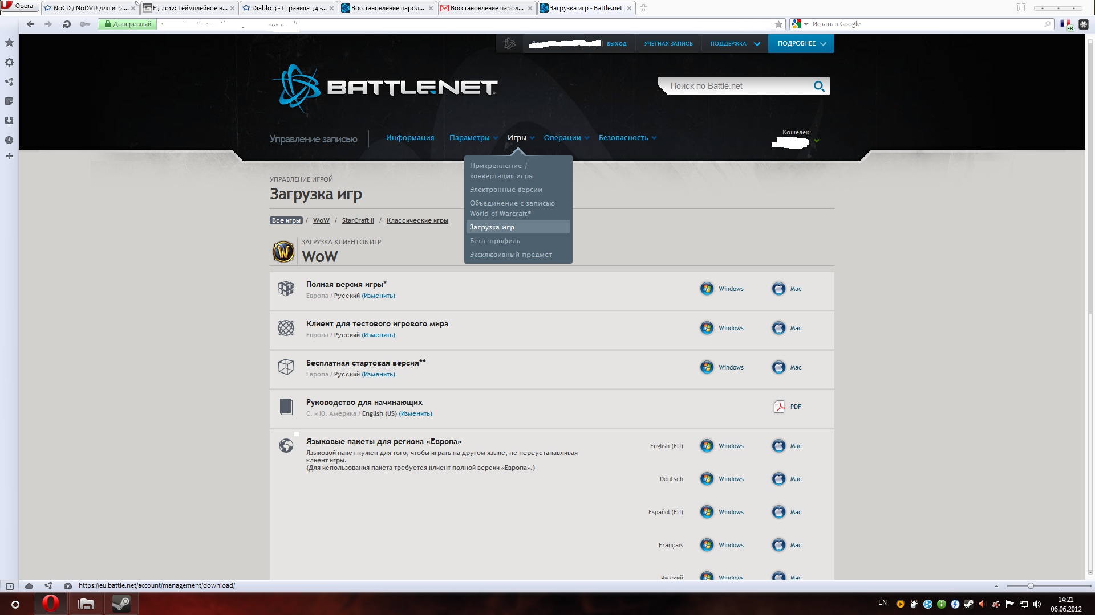Download test realm client for Mac
The height and width of the screenshot is (615, 1095).
pyautogui.click(x=786, y=328)
